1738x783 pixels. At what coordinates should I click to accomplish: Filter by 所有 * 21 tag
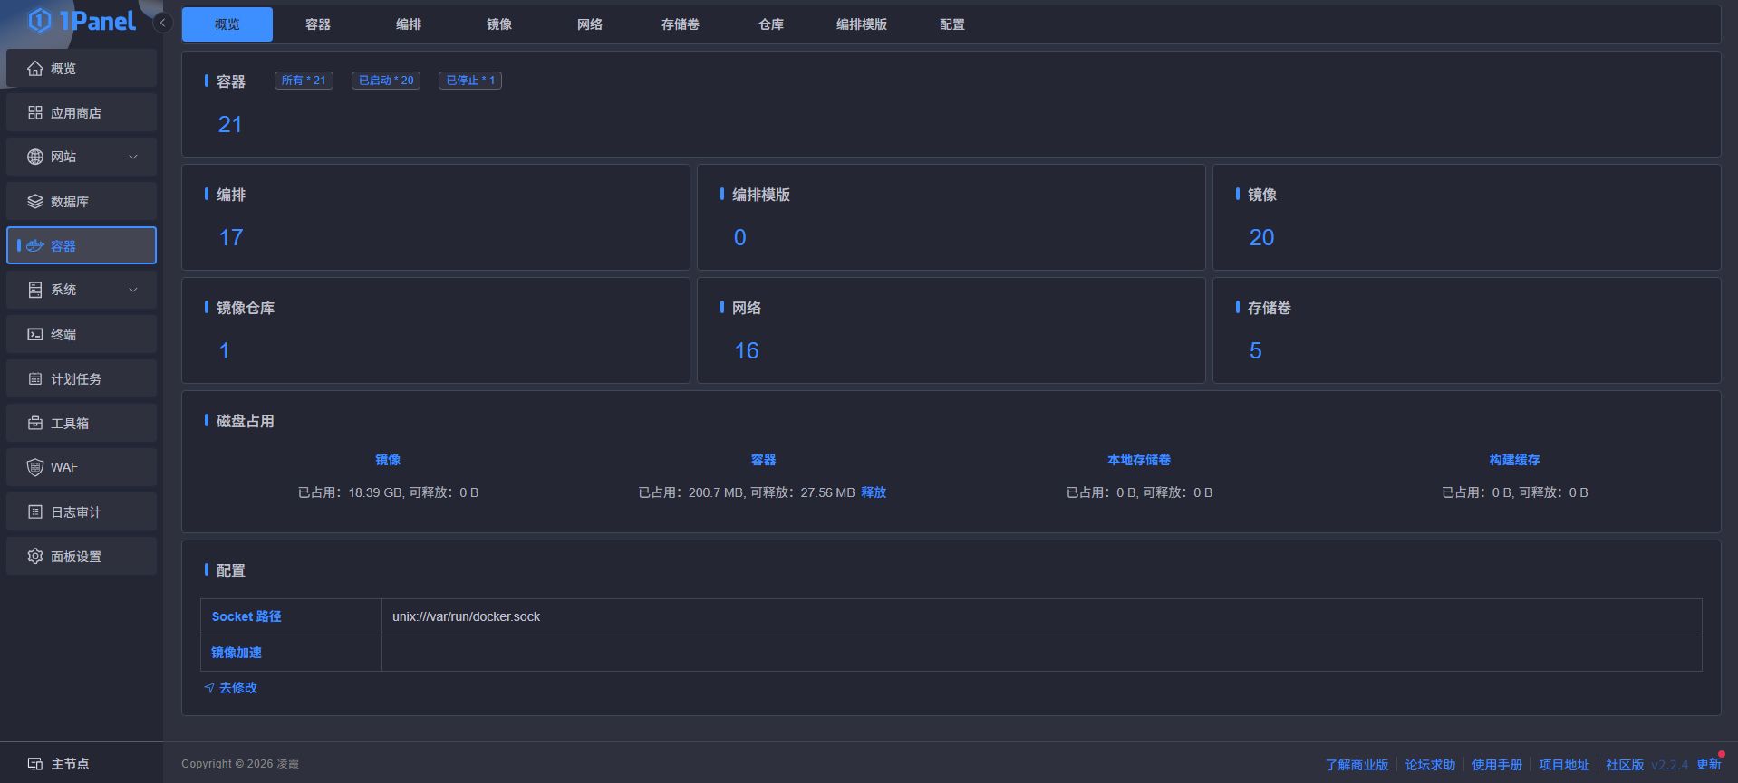[x=304, y=81]
